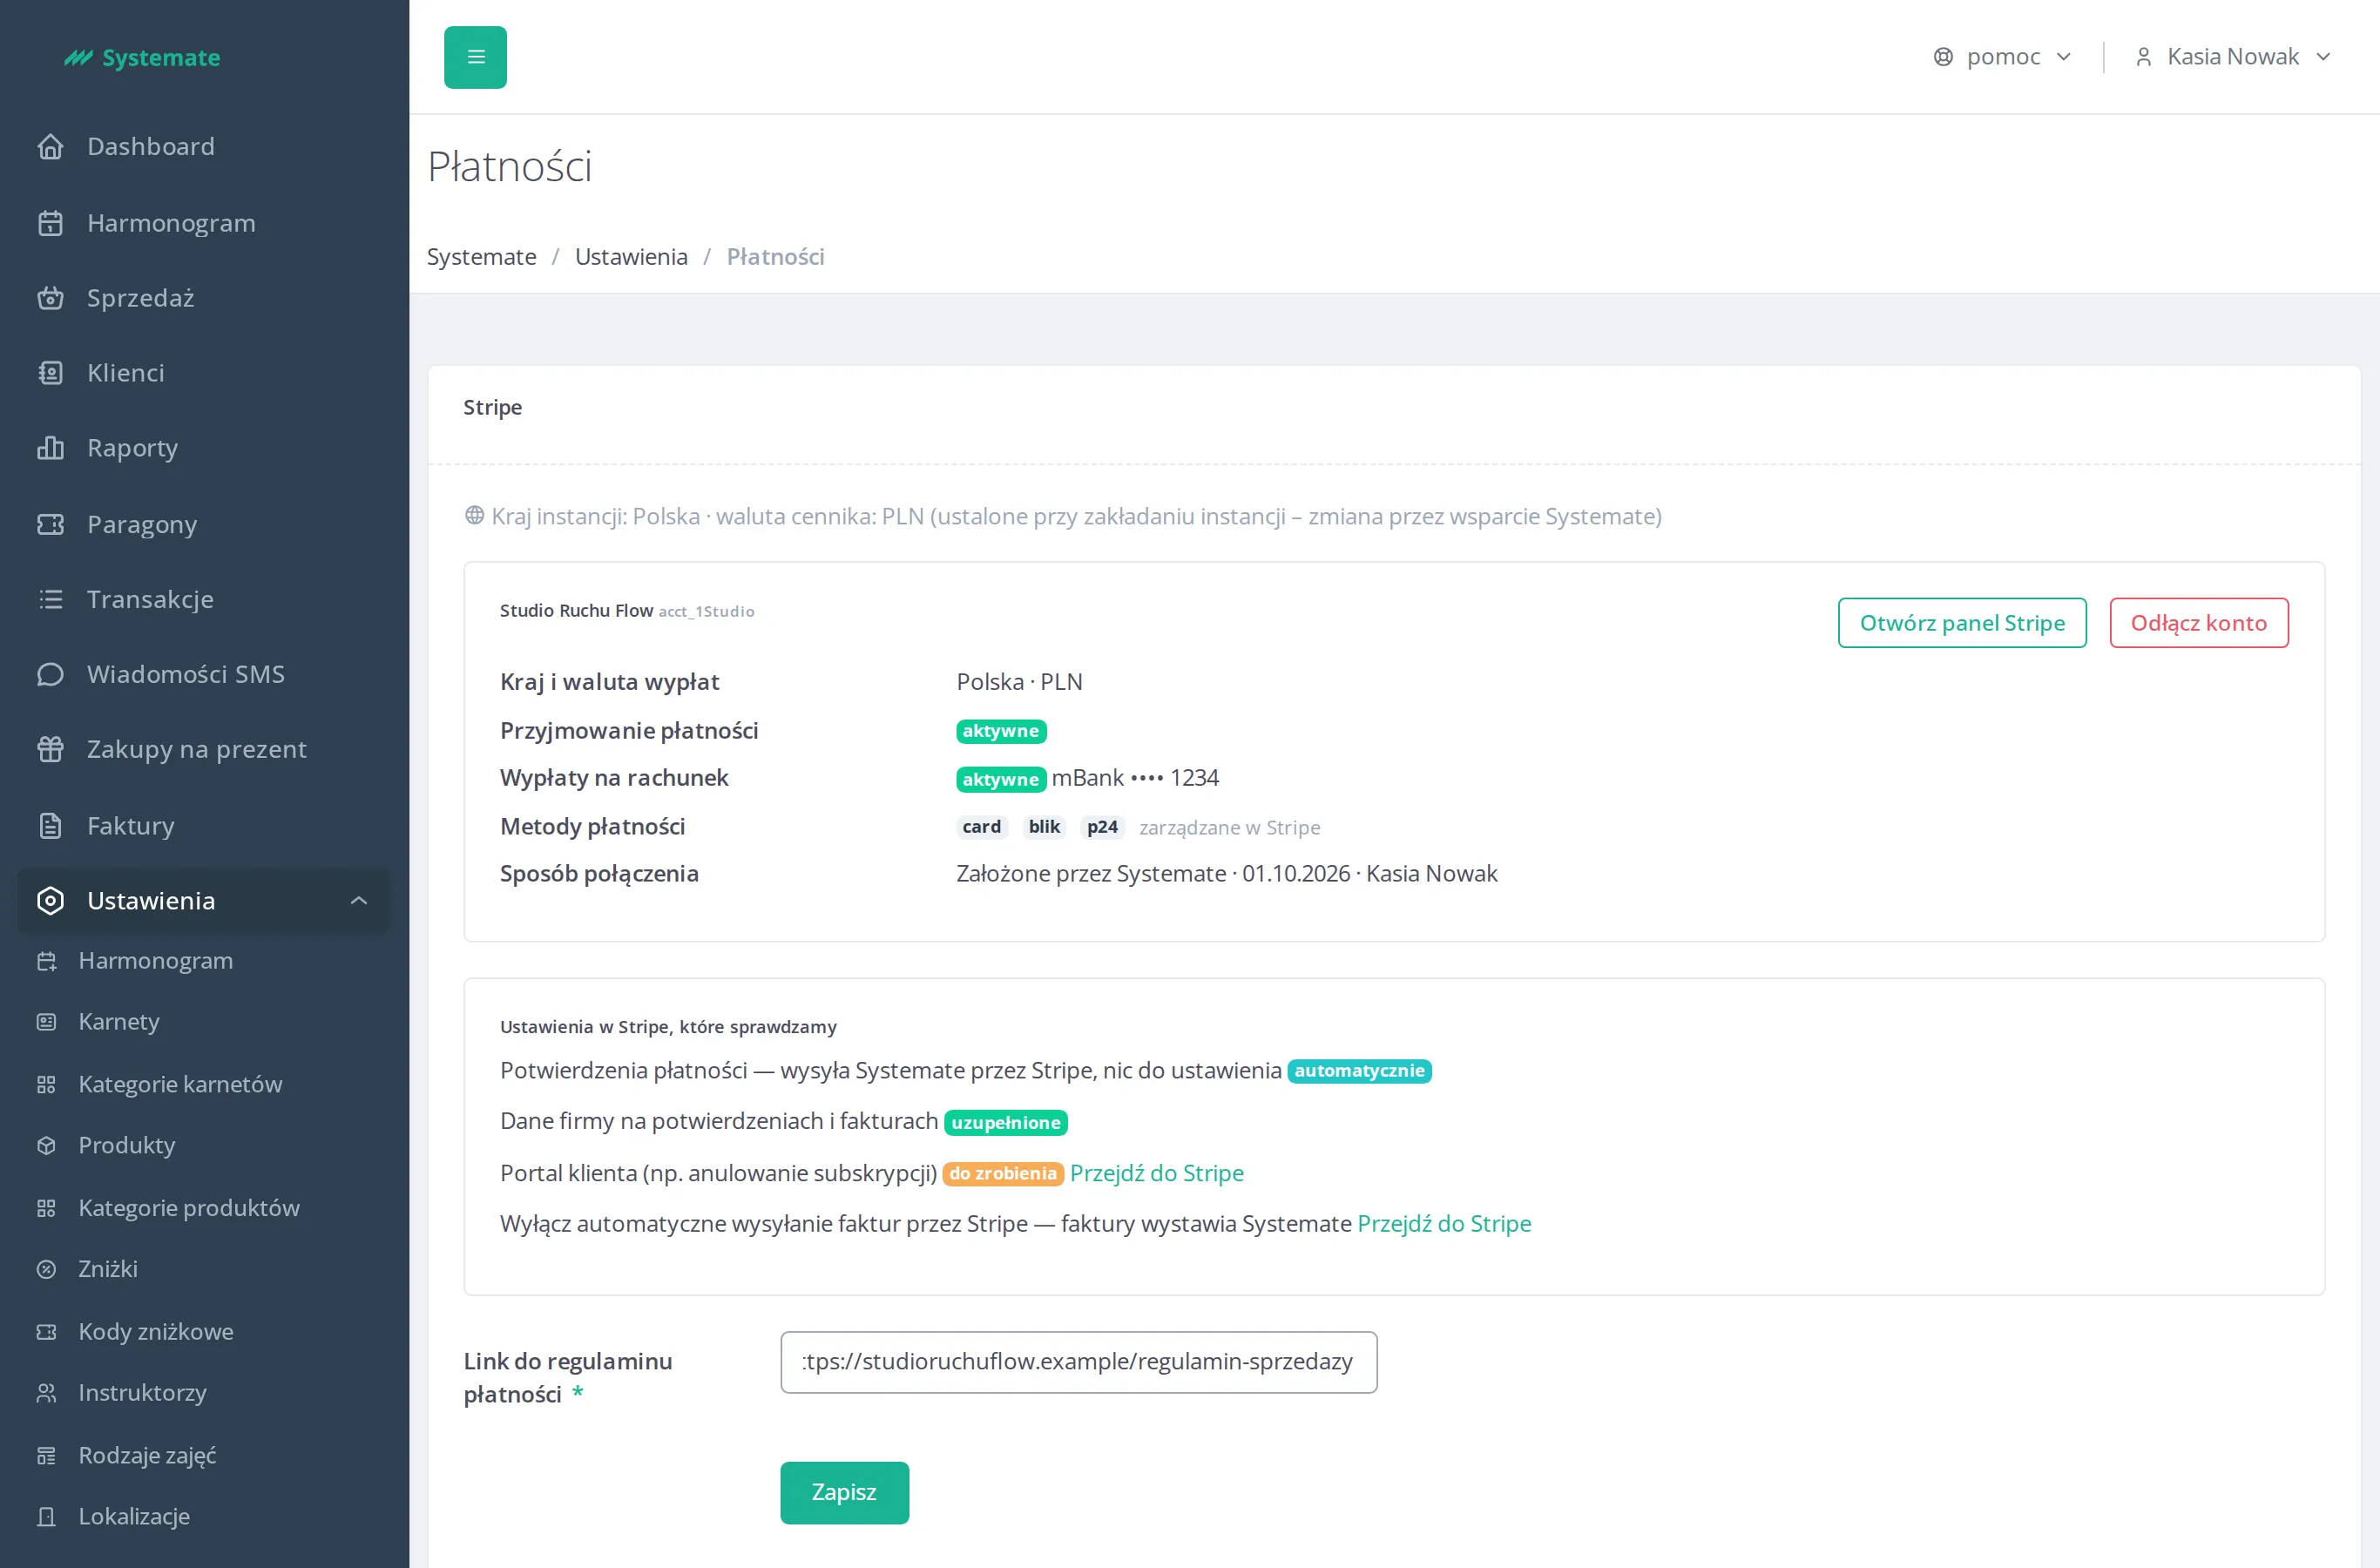Click the 'acct_1Studio' account ID text
Image resolution: width=2380 pixels, height=1568 pixels.
706,612
